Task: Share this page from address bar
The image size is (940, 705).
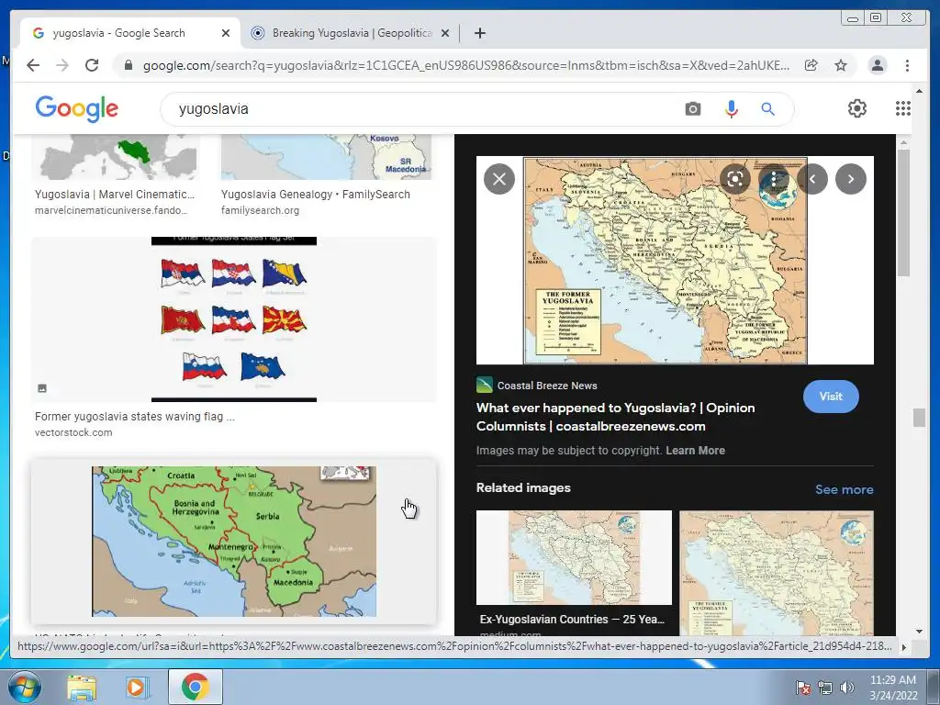Action: click(x=811, y=65)
